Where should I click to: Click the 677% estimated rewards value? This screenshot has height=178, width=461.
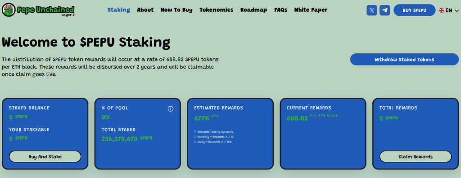coord(202,118)
